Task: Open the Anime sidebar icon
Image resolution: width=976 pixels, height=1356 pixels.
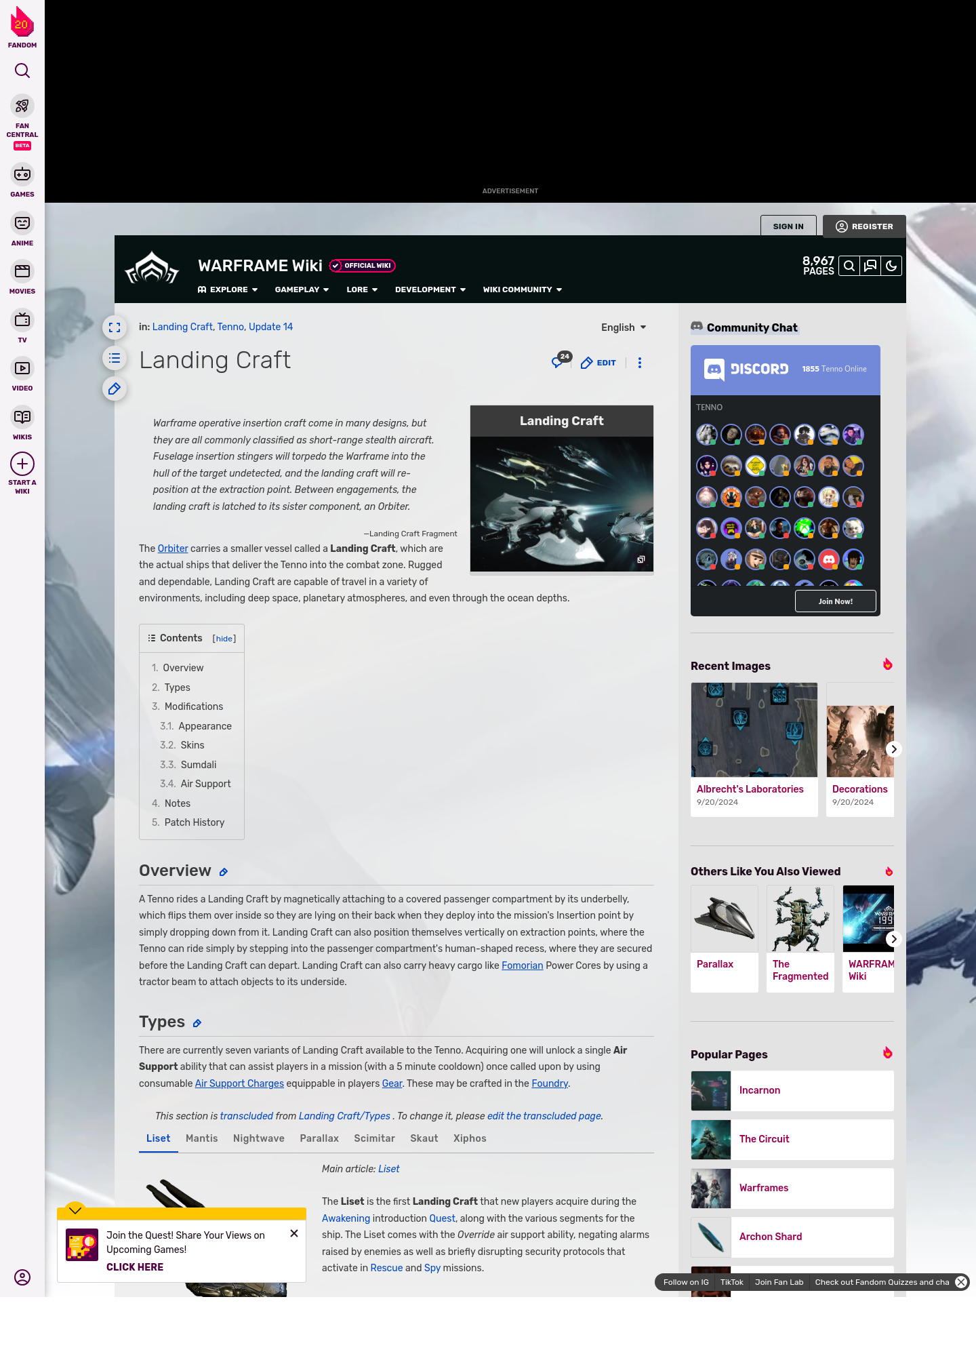Action: 22,223
